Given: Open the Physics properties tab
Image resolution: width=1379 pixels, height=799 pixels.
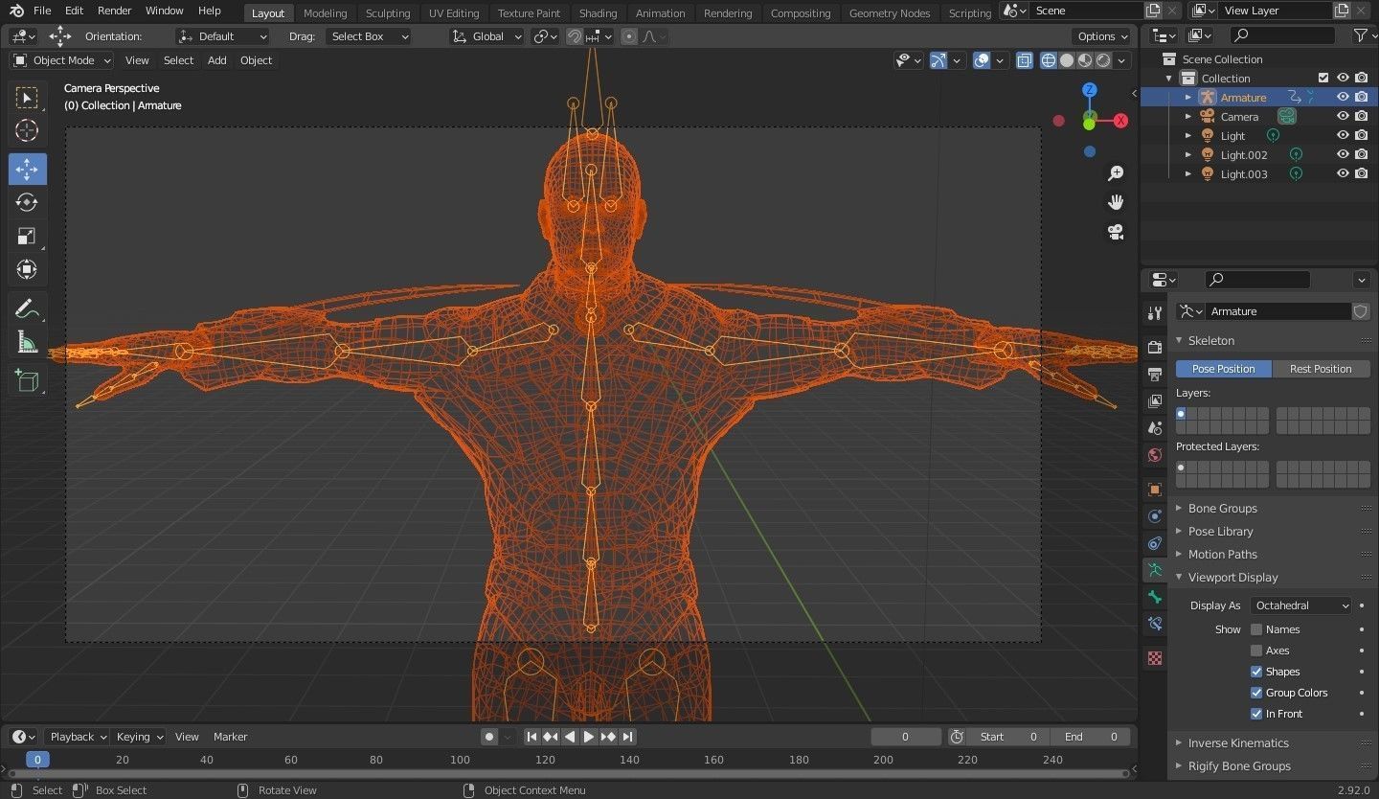Looking at the screenshot, I should (1155, 515).
